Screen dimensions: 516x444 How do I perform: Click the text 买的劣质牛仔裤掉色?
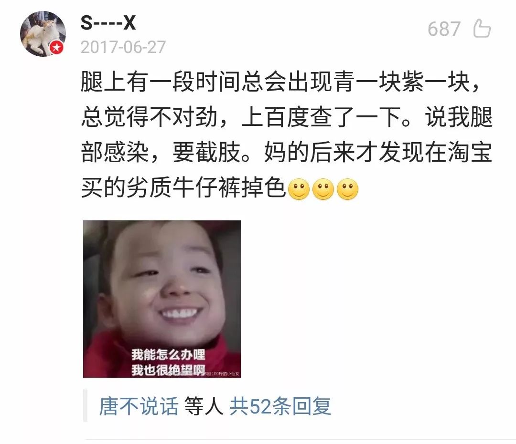183,188
